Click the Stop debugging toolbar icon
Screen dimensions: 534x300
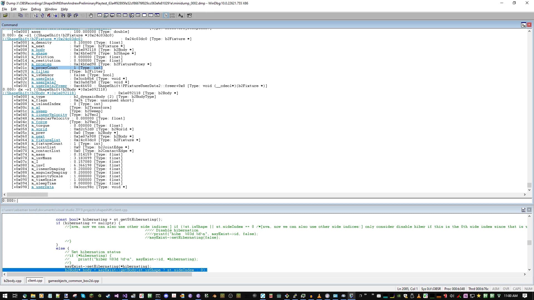coord(48,16)
